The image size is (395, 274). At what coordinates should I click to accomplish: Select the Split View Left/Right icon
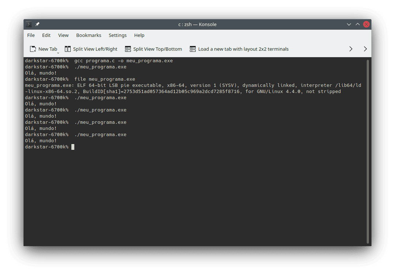point(68,49)
